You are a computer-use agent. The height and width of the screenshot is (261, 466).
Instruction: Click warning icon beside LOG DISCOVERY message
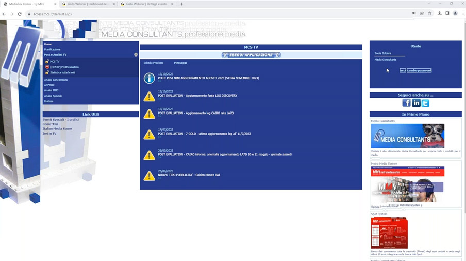point(149,96)
